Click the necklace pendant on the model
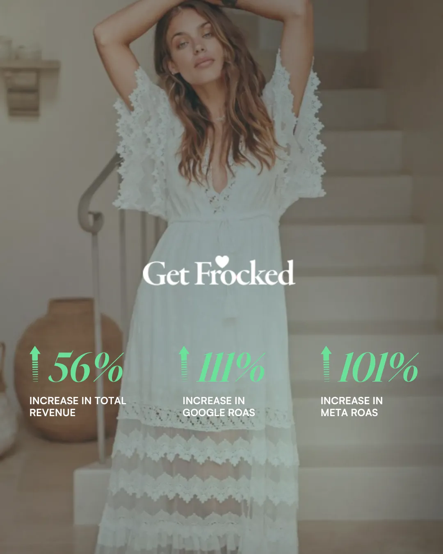Image resolution: width=443 pixels, height=554 pixels. click(221, 118)
